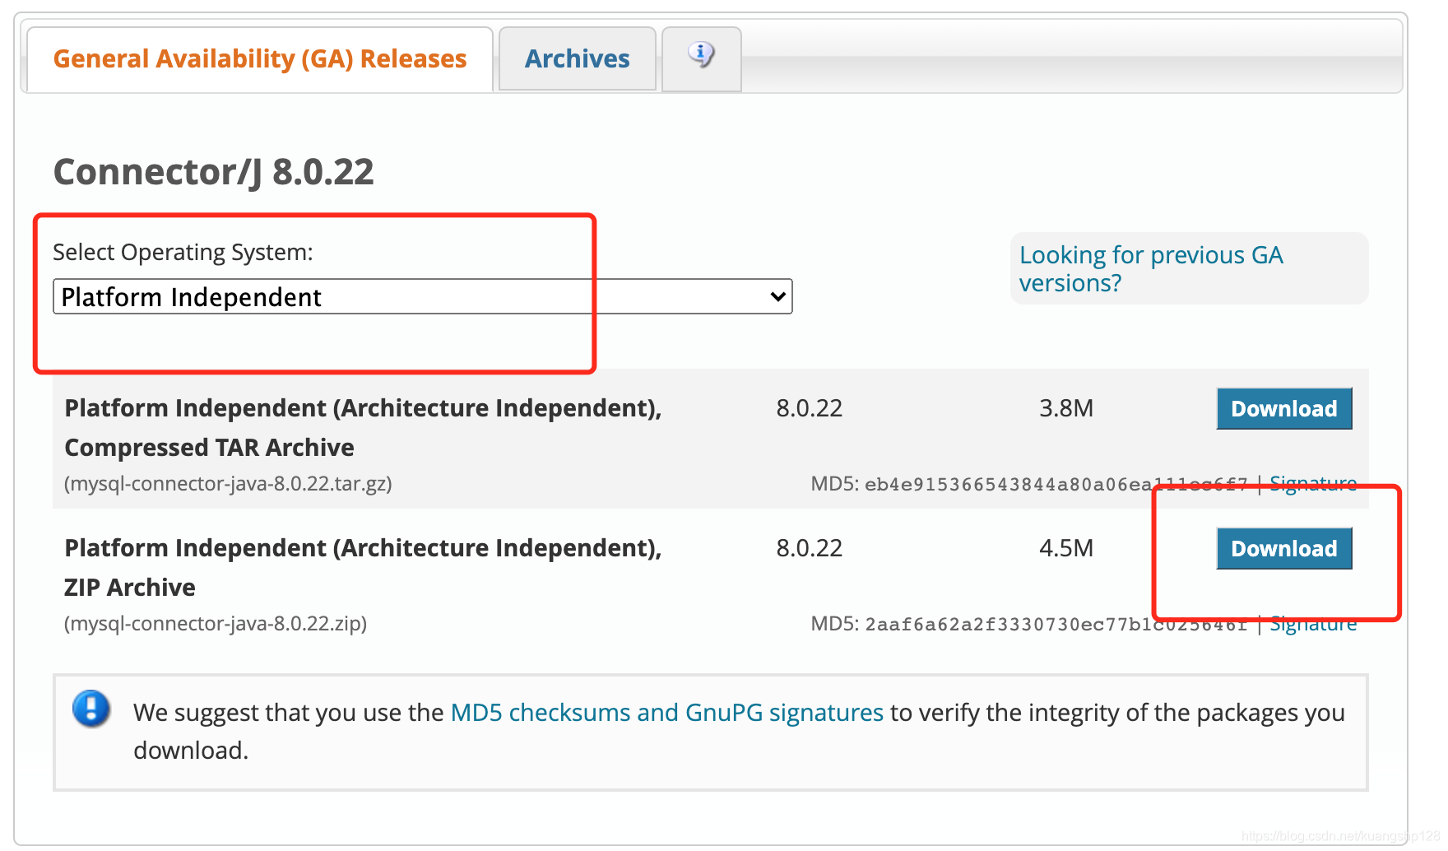Click ZIP Archive row title
Screen dimensions: 1448x851
(x=363, y=567)
